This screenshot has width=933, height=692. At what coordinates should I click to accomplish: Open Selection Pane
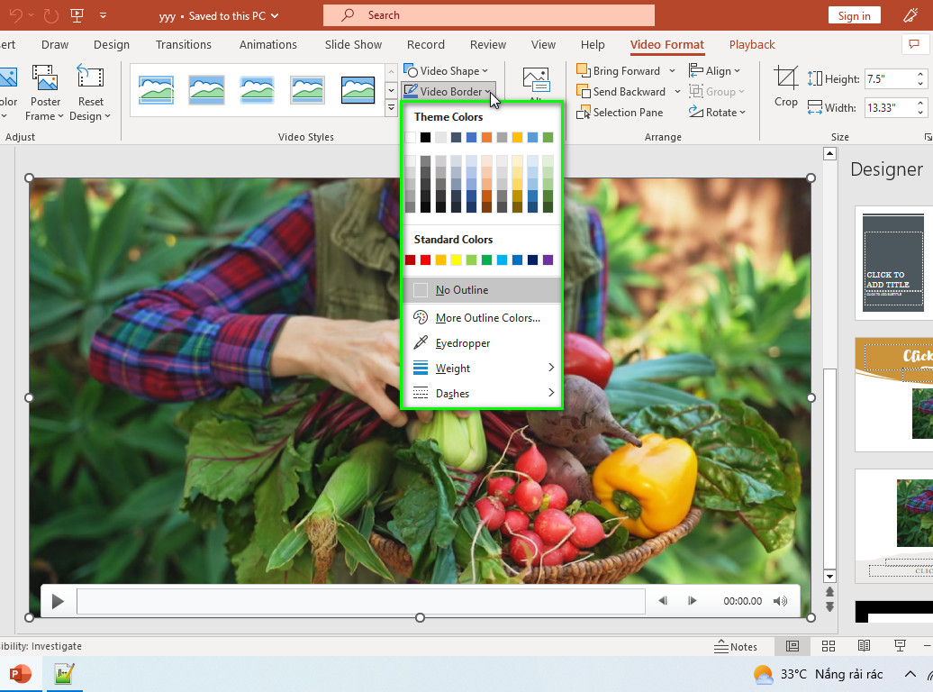click(x=620, y=112)
